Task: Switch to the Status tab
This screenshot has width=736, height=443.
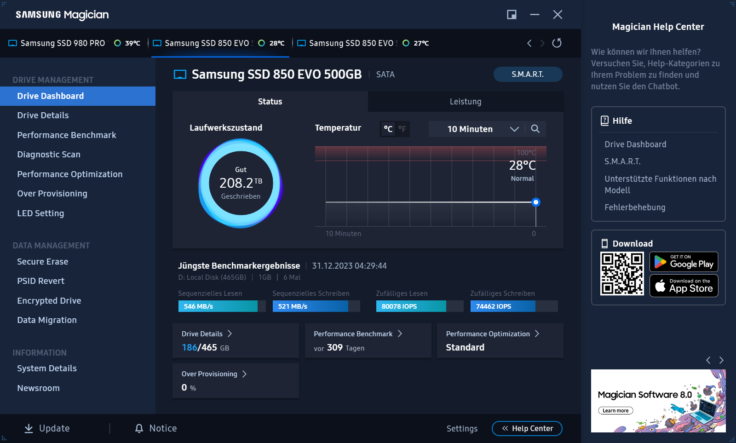Action: click(x=270, y=102)
